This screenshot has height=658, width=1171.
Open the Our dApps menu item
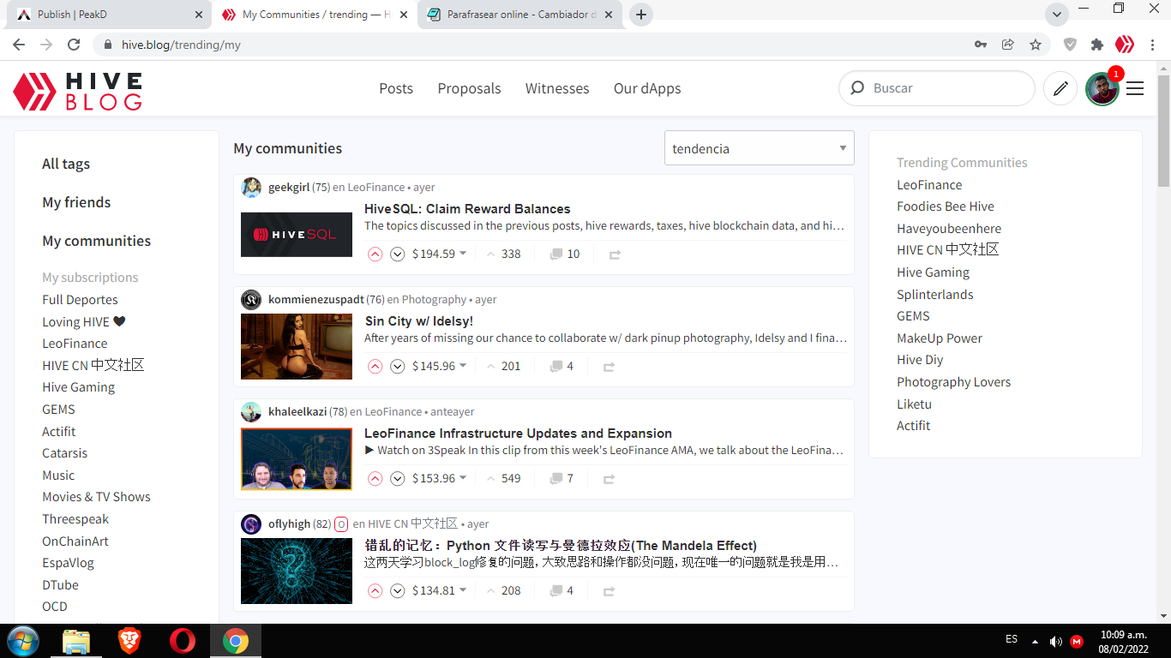pos(647,88)
